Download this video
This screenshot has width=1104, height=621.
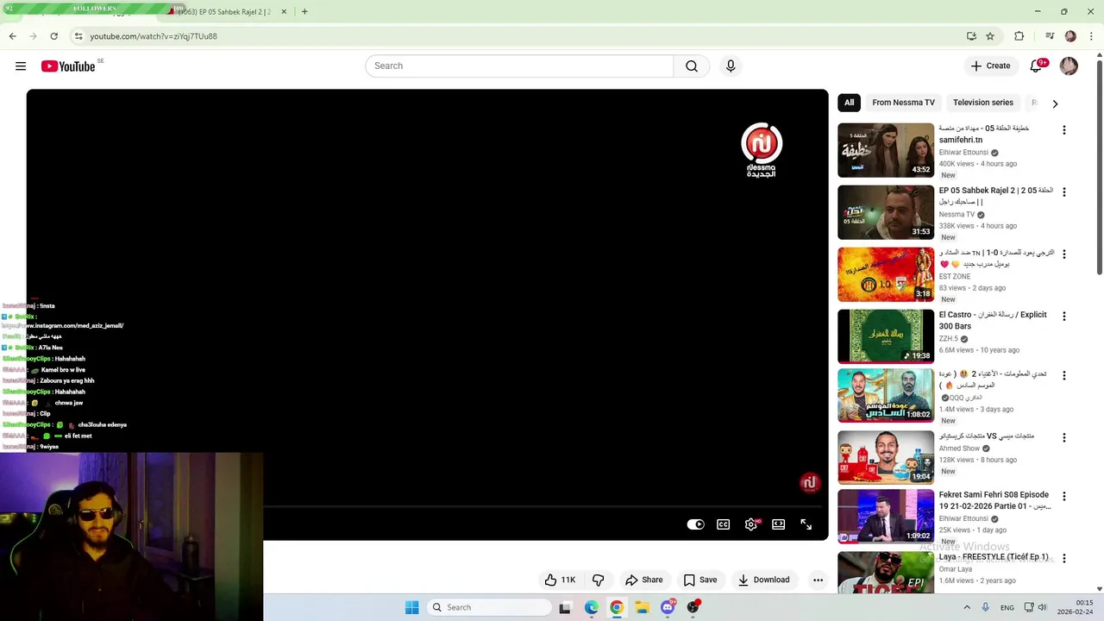[763, 580]
